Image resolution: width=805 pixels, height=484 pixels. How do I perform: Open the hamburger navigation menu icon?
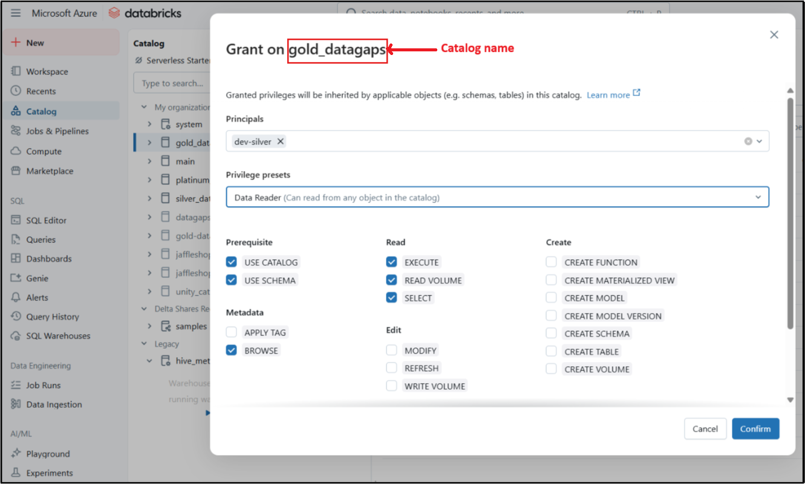16,13
